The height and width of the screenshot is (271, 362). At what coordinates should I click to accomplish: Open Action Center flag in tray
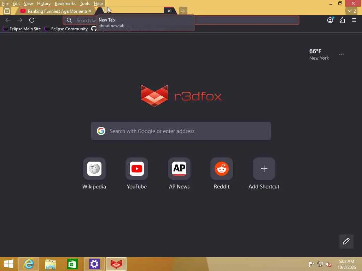(x=311, y=264)
